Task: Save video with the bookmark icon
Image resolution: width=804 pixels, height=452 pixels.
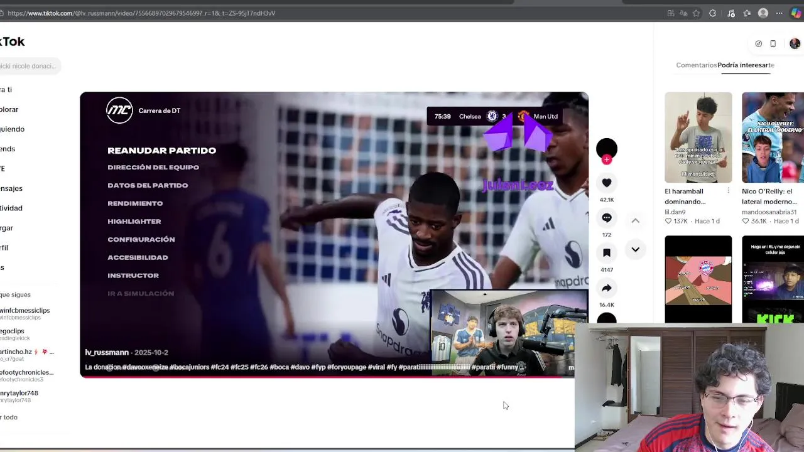Action: 607,253
